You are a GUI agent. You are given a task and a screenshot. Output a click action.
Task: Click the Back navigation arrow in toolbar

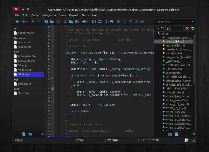pyautogui.click(x=17, y=22)
